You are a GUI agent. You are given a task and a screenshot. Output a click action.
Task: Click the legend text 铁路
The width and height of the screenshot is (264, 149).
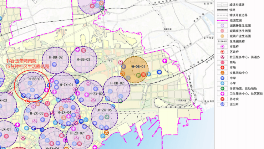pos(233,10)
